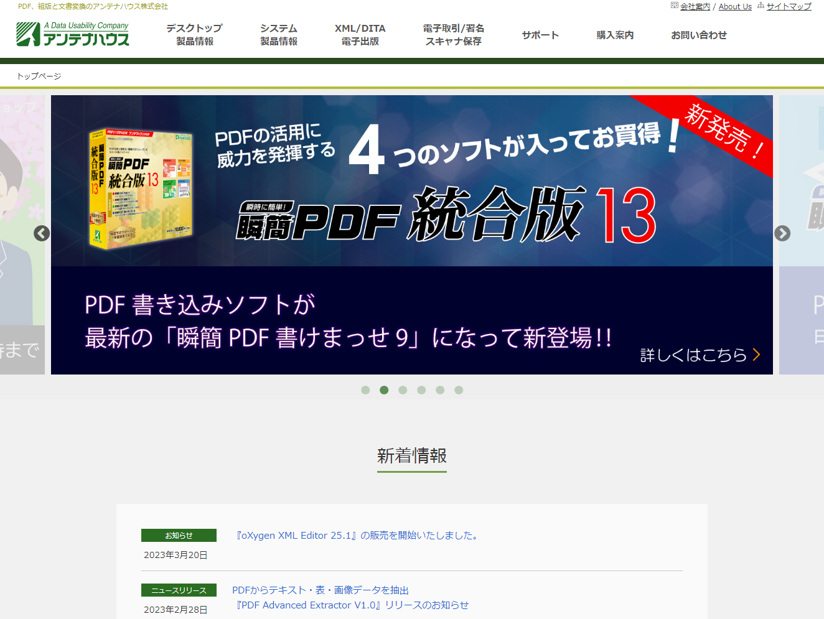Open 会社案内 link
Screen dimensions: 824x619
point(695,6)
